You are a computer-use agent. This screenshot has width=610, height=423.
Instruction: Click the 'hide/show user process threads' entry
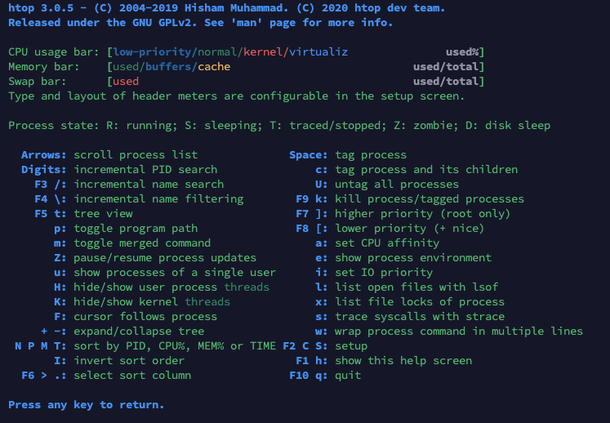pyautogui.click(x=162, y=287)
